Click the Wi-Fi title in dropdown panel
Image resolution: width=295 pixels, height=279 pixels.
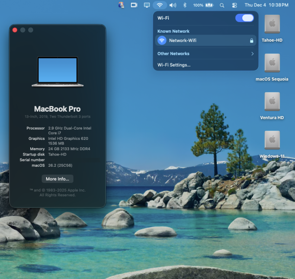tap(163, 18)
